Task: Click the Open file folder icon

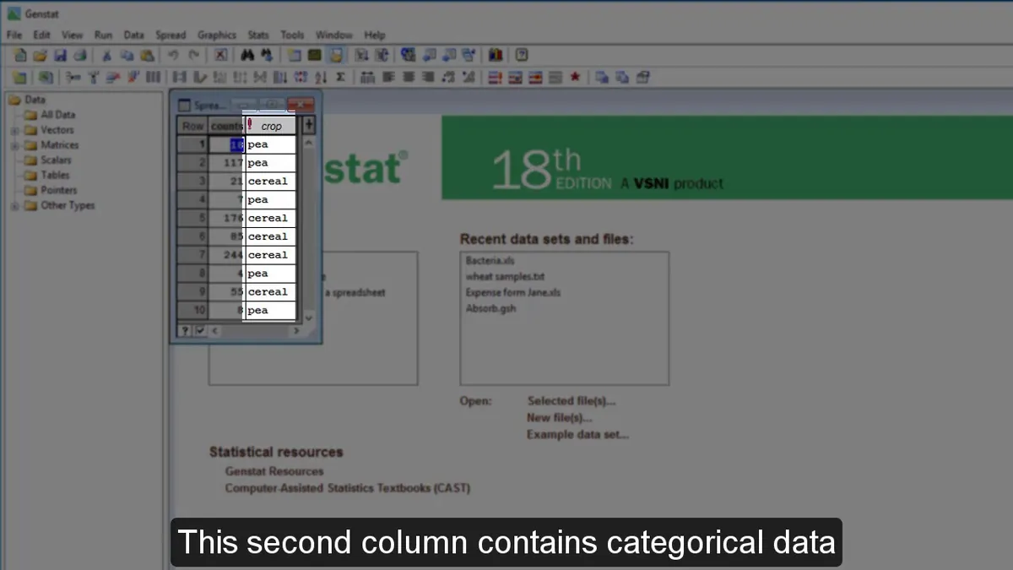Action: click(40, 56)
